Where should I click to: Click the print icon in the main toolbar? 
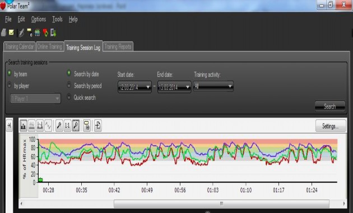3,33
